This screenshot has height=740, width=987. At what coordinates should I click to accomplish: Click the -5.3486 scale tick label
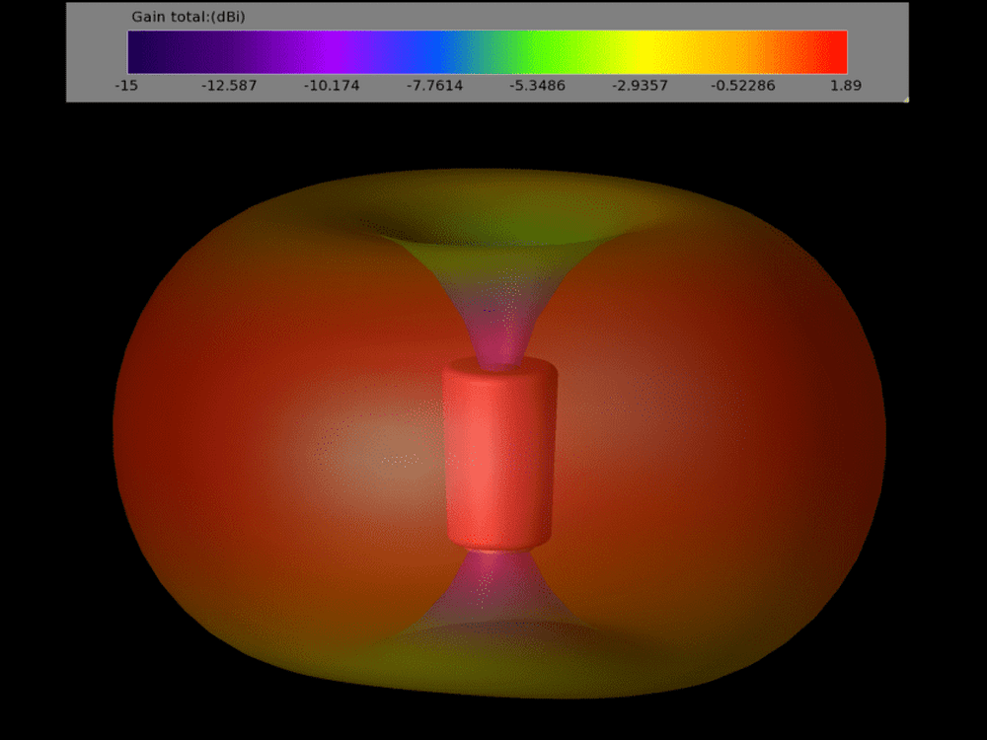[537, 86]
